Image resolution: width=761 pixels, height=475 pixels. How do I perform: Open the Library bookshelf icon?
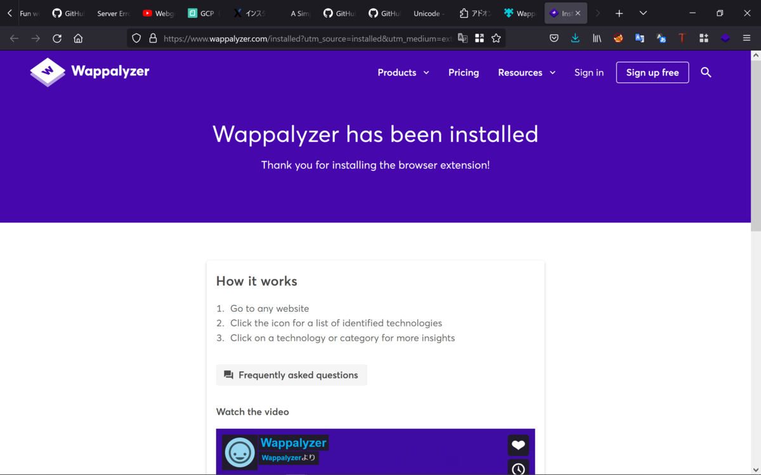[597, 39]
